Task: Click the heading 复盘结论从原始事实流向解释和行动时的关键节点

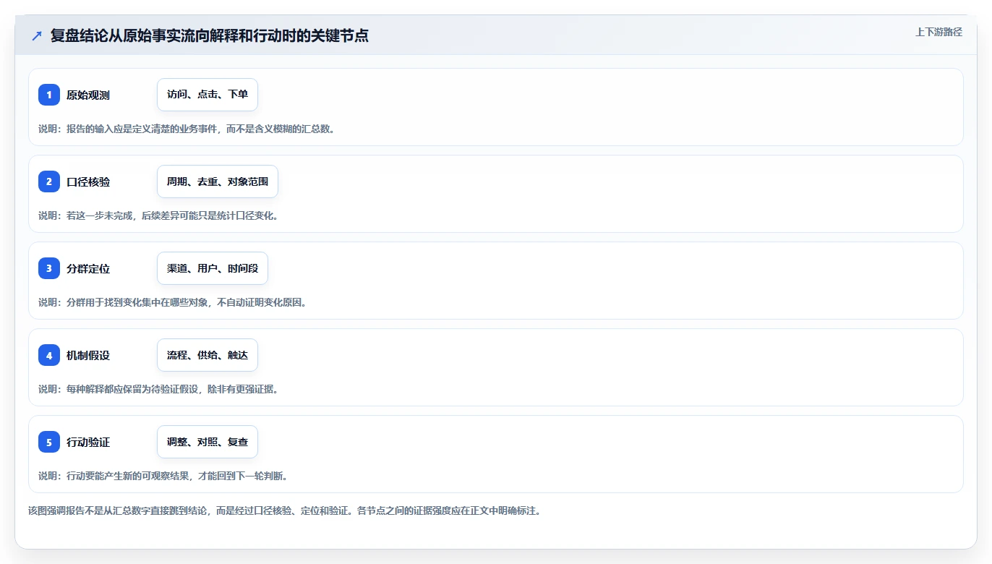Action: point(210,35)
